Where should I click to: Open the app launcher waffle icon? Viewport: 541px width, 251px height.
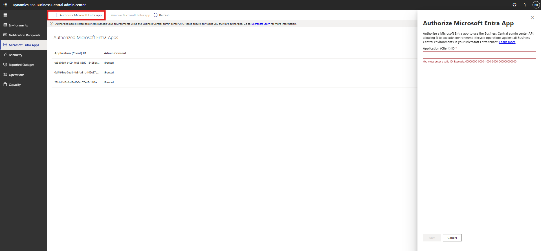[x=5, y=5]
